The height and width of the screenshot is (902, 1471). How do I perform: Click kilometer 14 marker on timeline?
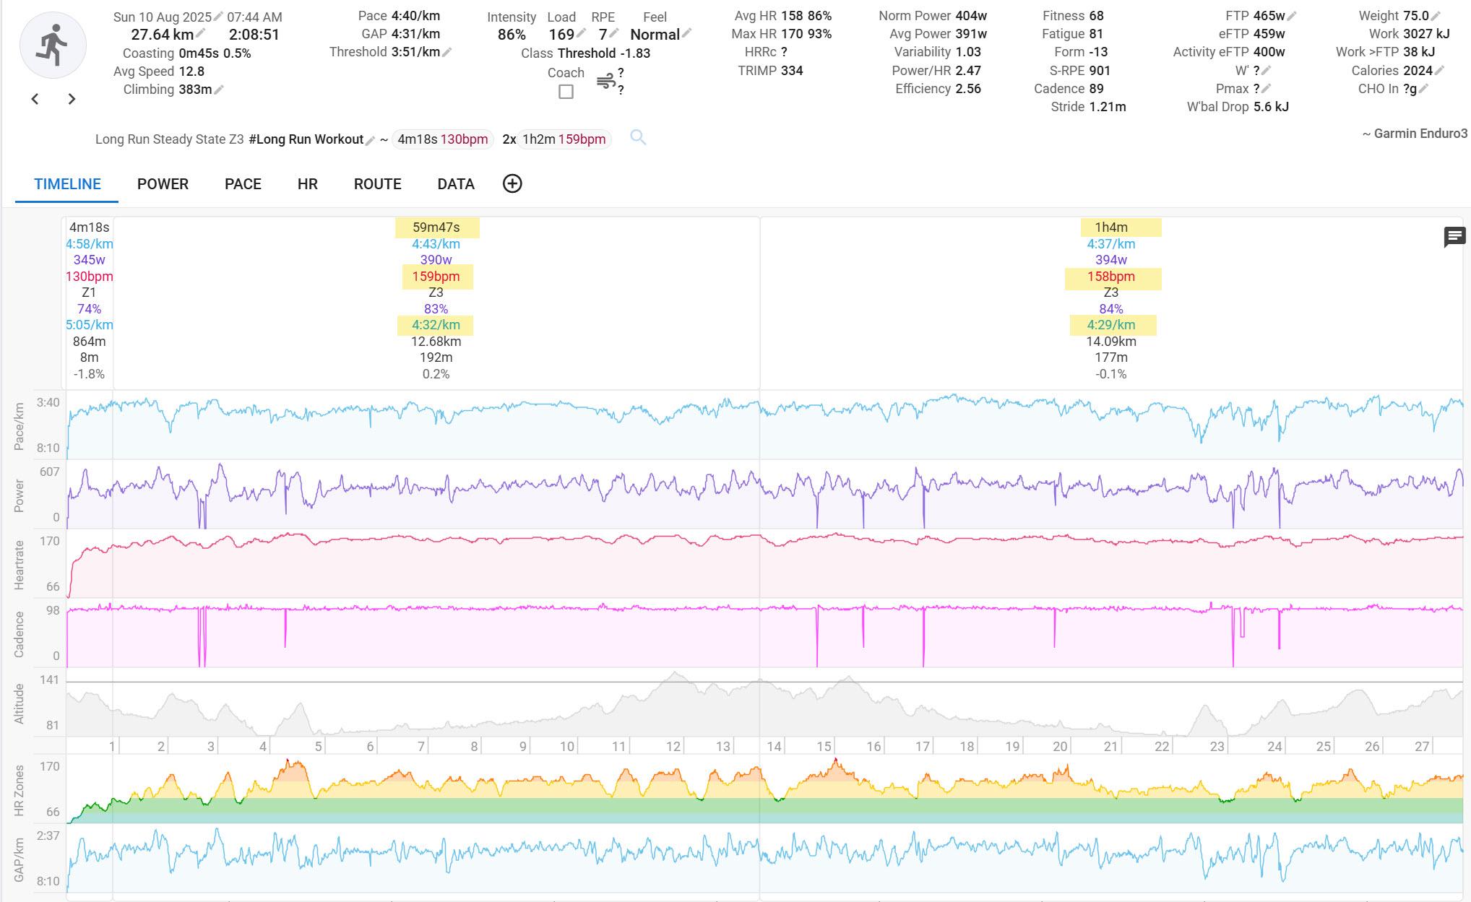point(774,746)
